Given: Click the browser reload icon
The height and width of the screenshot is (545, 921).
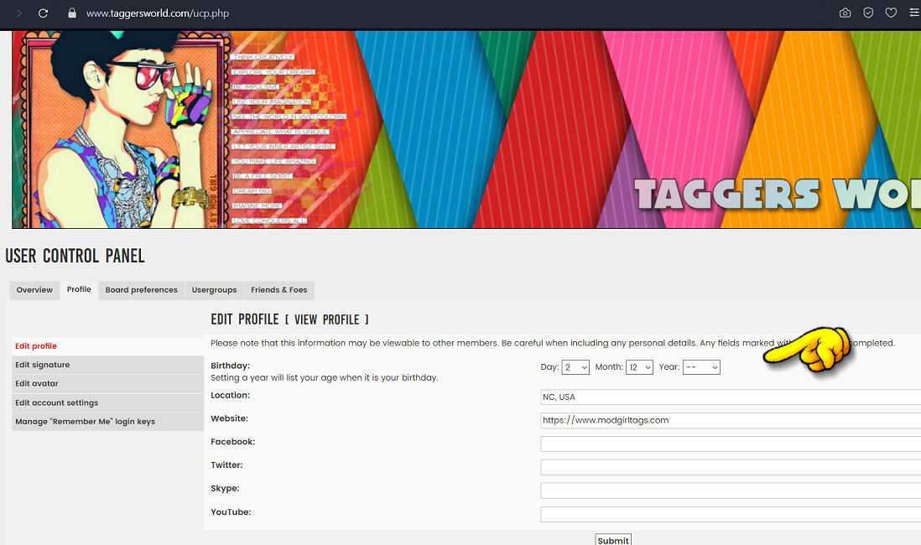Looking at the screenshot, I should (43, 13).
